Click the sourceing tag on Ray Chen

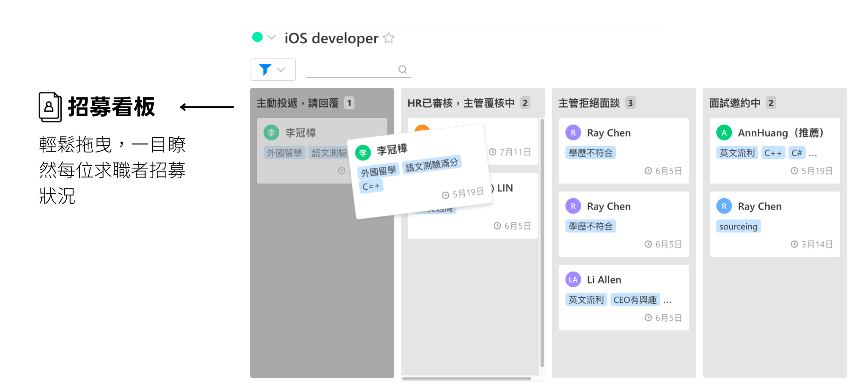(x=738, y=226)
